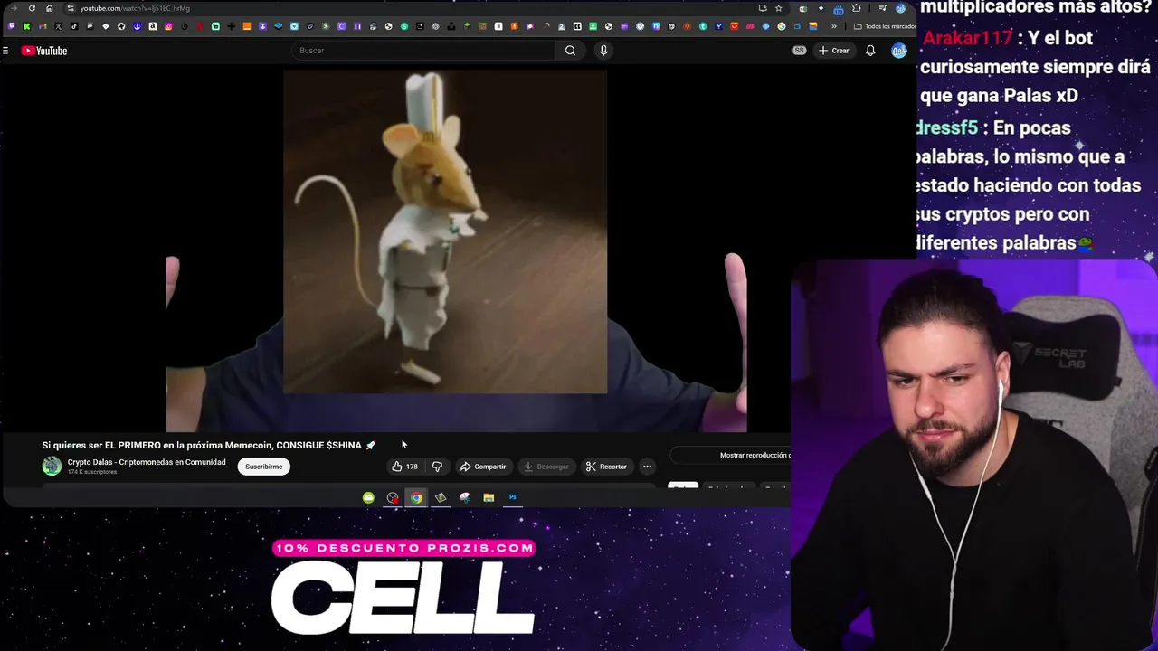Bookmark this page with the star icon

tap(778, 8)
